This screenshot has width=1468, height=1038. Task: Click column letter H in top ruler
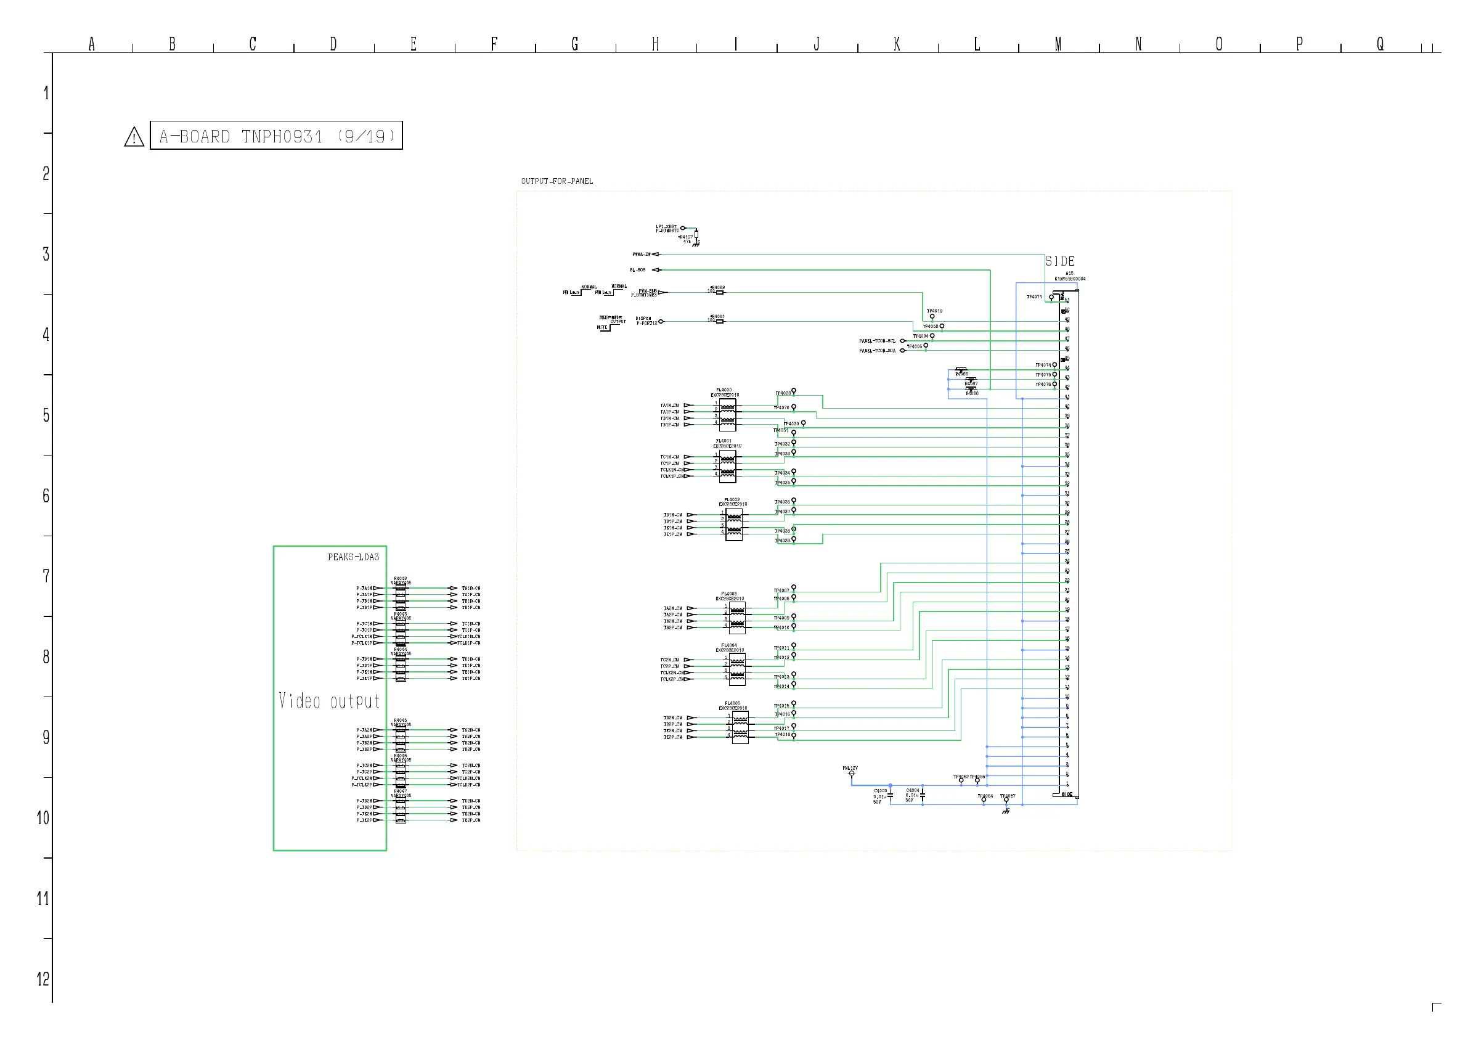pos(655,44)
